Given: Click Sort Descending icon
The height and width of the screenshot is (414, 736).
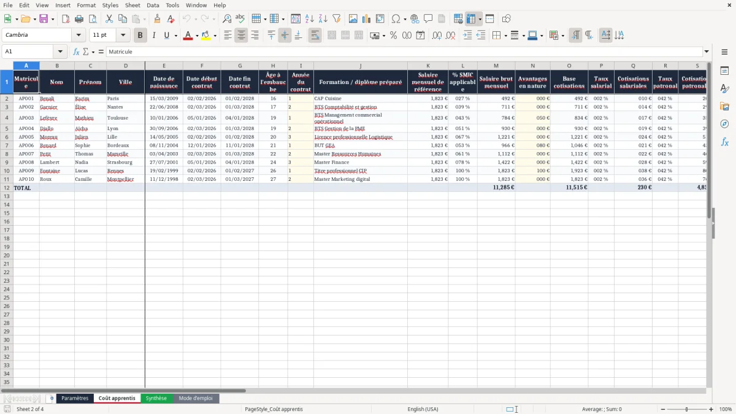Looking at the screenshot, I should point(323,19).
